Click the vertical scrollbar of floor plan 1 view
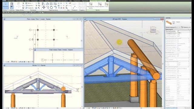 (82, 41)
